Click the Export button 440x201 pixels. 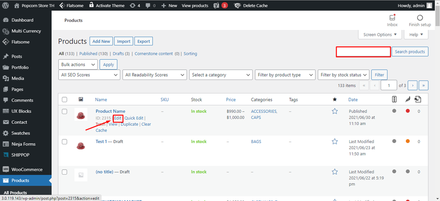point(144,41)
